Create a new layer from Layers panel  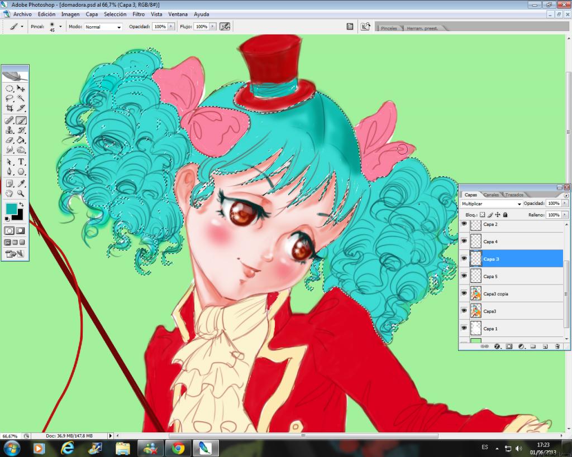click(545, 346)
